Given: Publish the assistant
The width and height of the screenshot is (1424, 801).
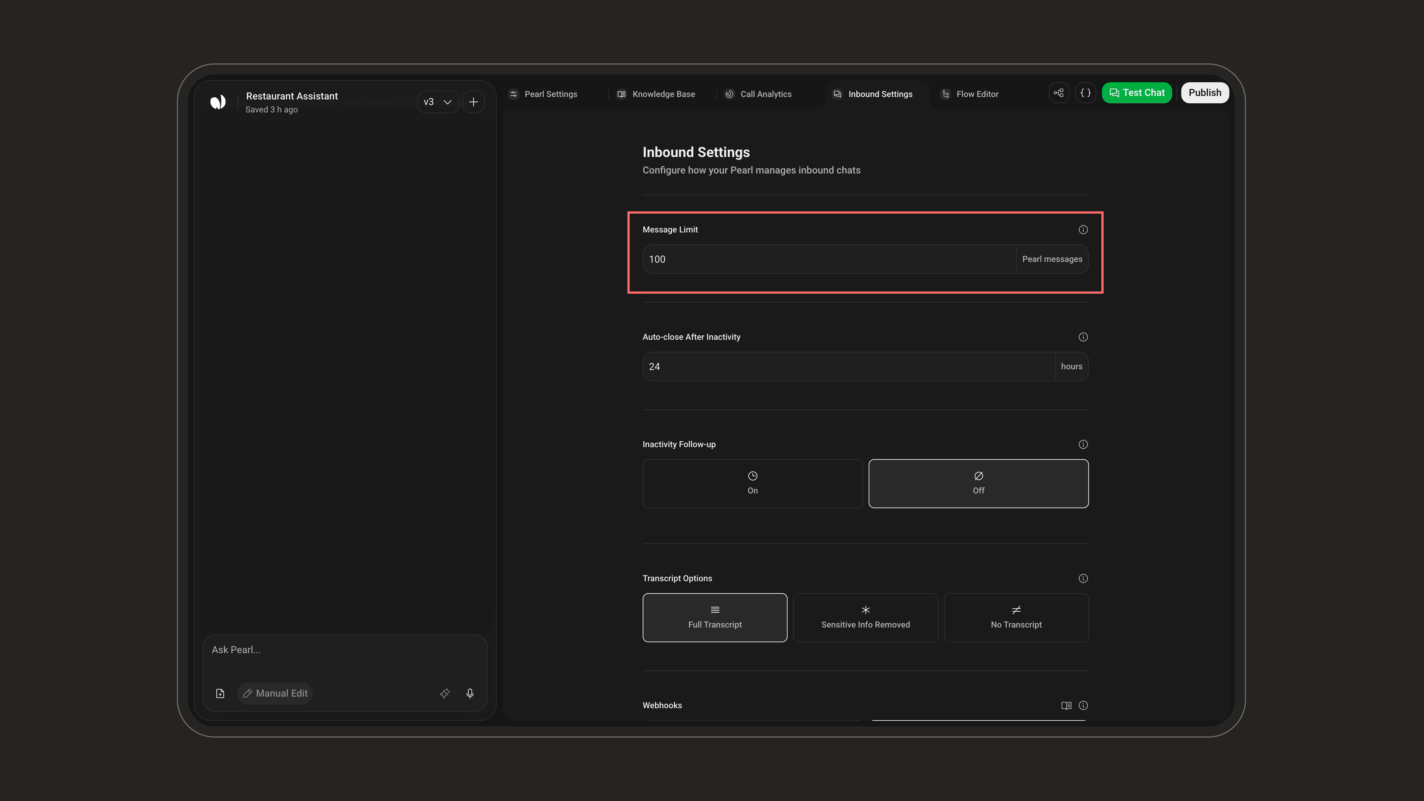Looking at the screenshot, I should pyautogui.click(x=1205, y=93).
